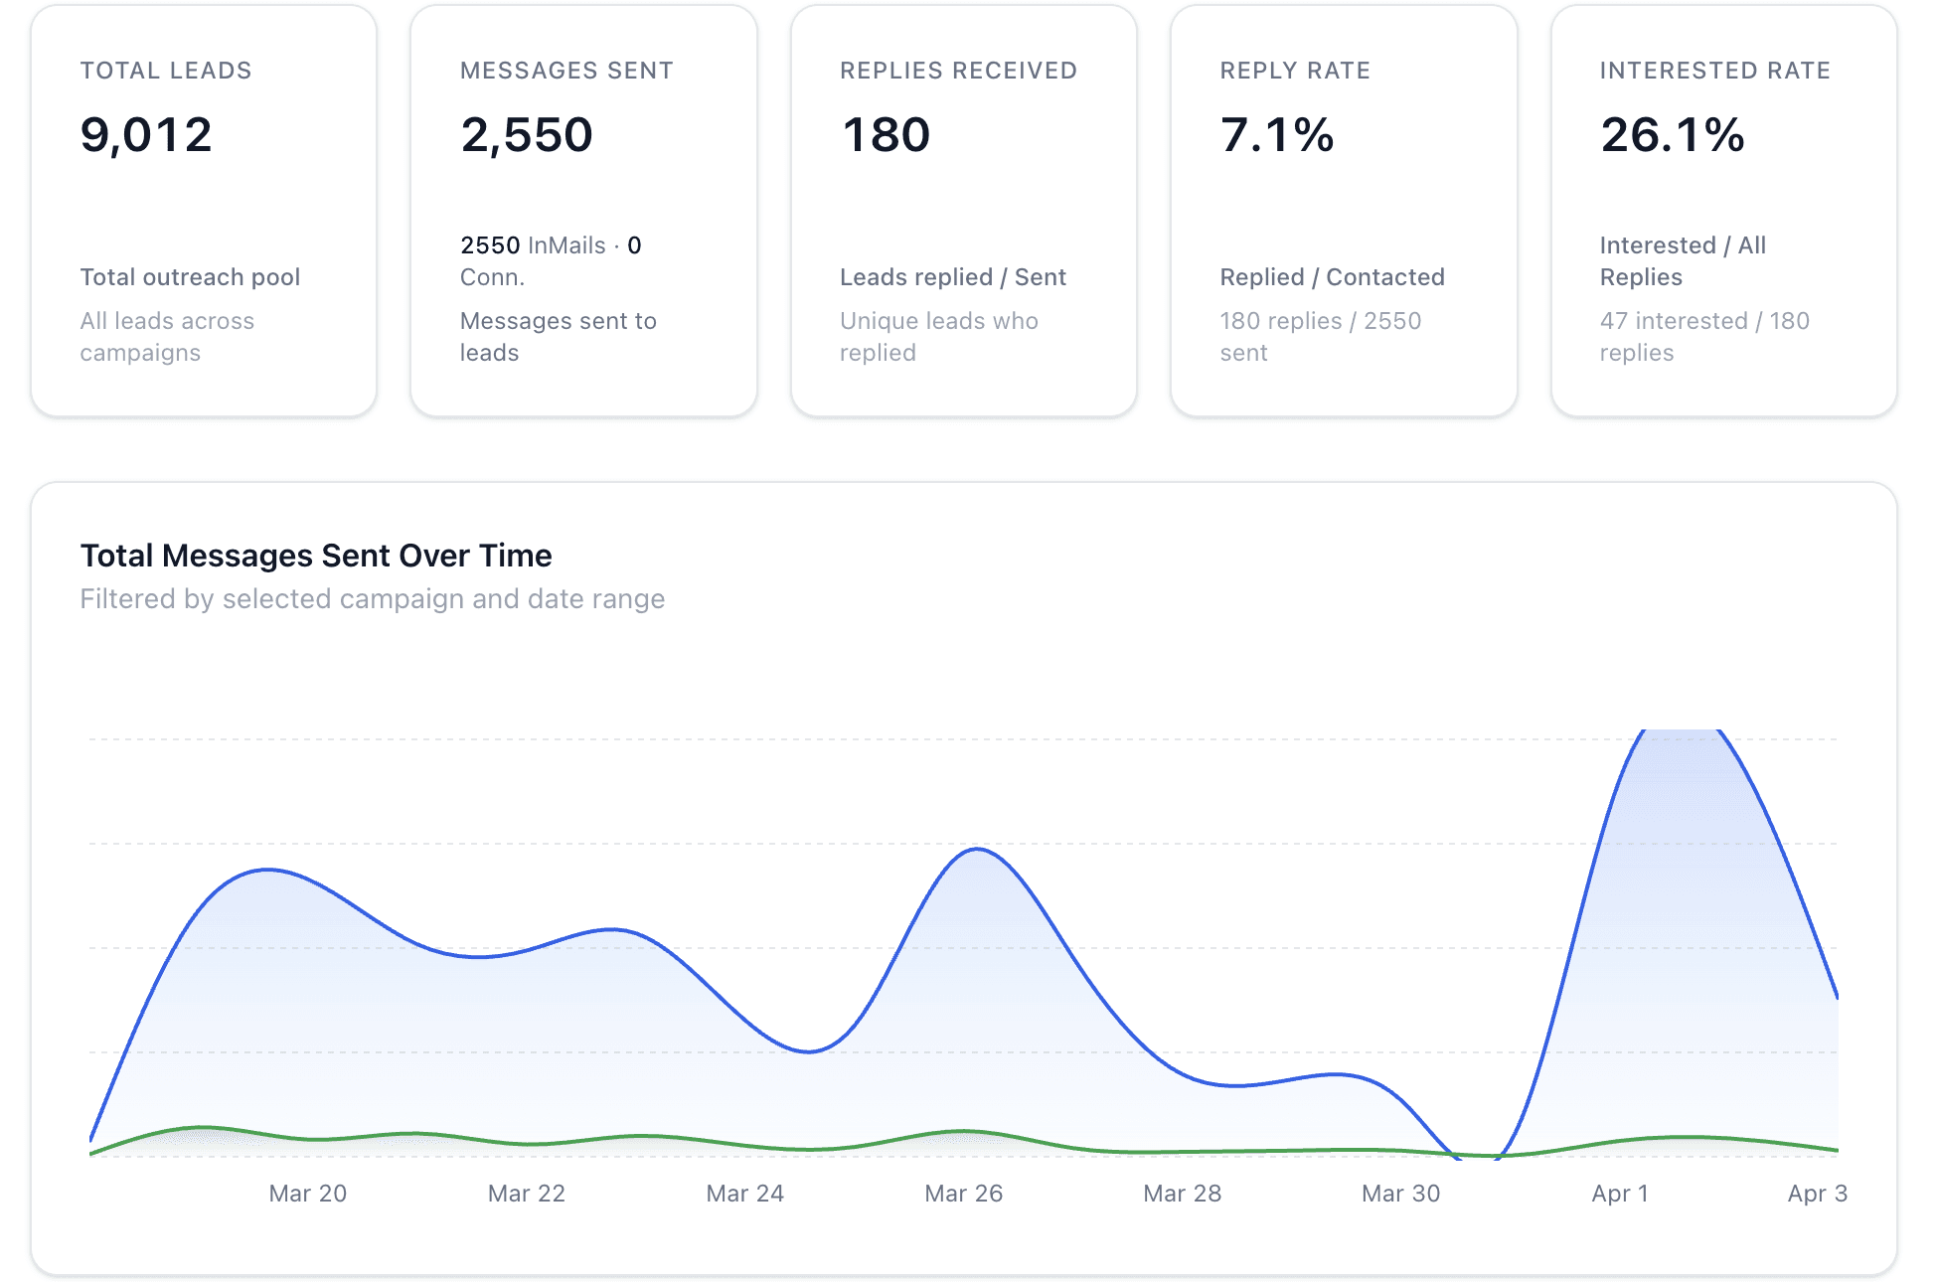Click the Apr 3 axis label
Viewport: 1936px width, 1282px height.
1818,1194
